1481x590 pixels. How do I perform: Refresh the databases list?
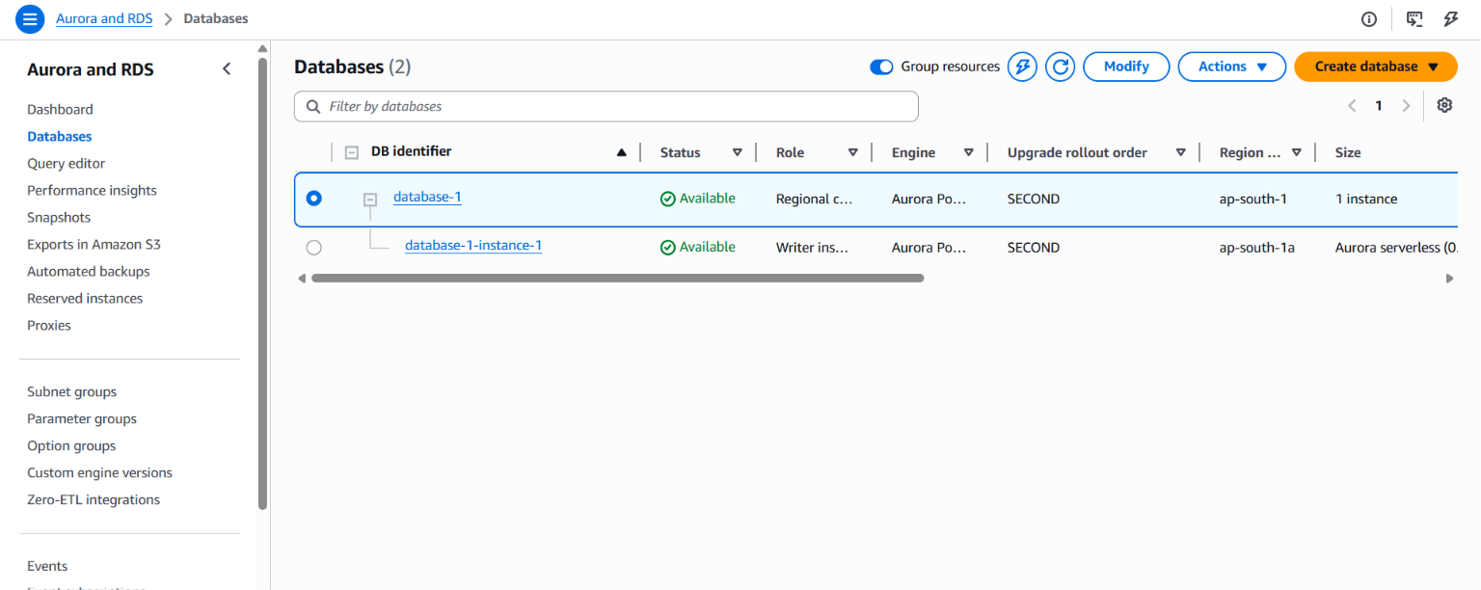(x=1061, y=67)
